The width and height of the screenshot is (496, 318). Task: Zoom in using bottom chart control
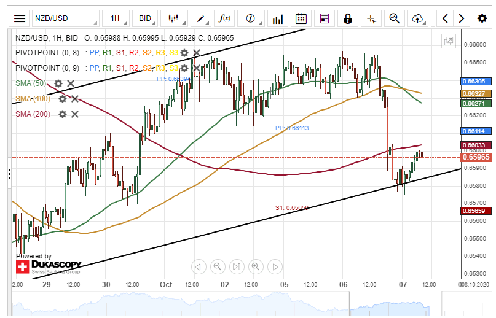click(x=256, y=266)
